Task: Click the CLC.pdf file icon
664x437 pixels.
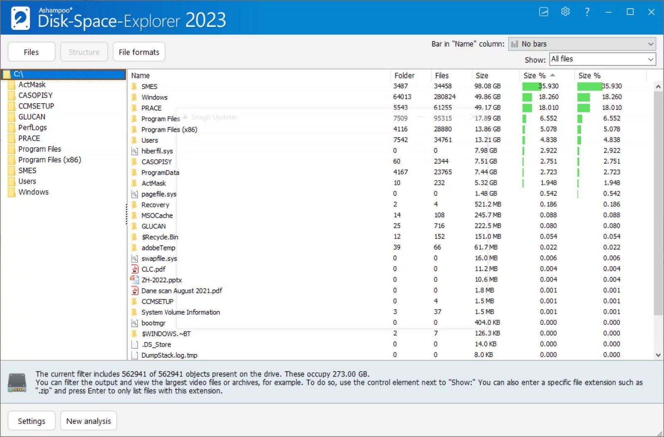Action: click(x=134, y=269)
